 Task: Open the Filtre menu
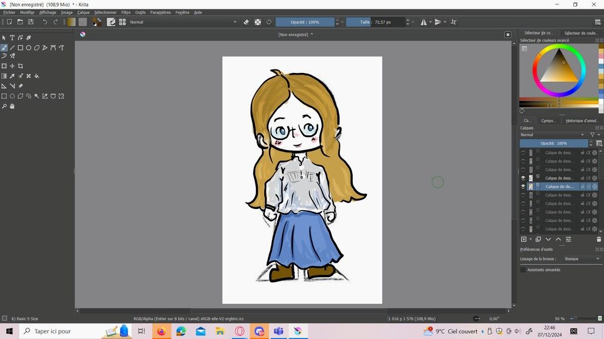(x=126, y=12)
